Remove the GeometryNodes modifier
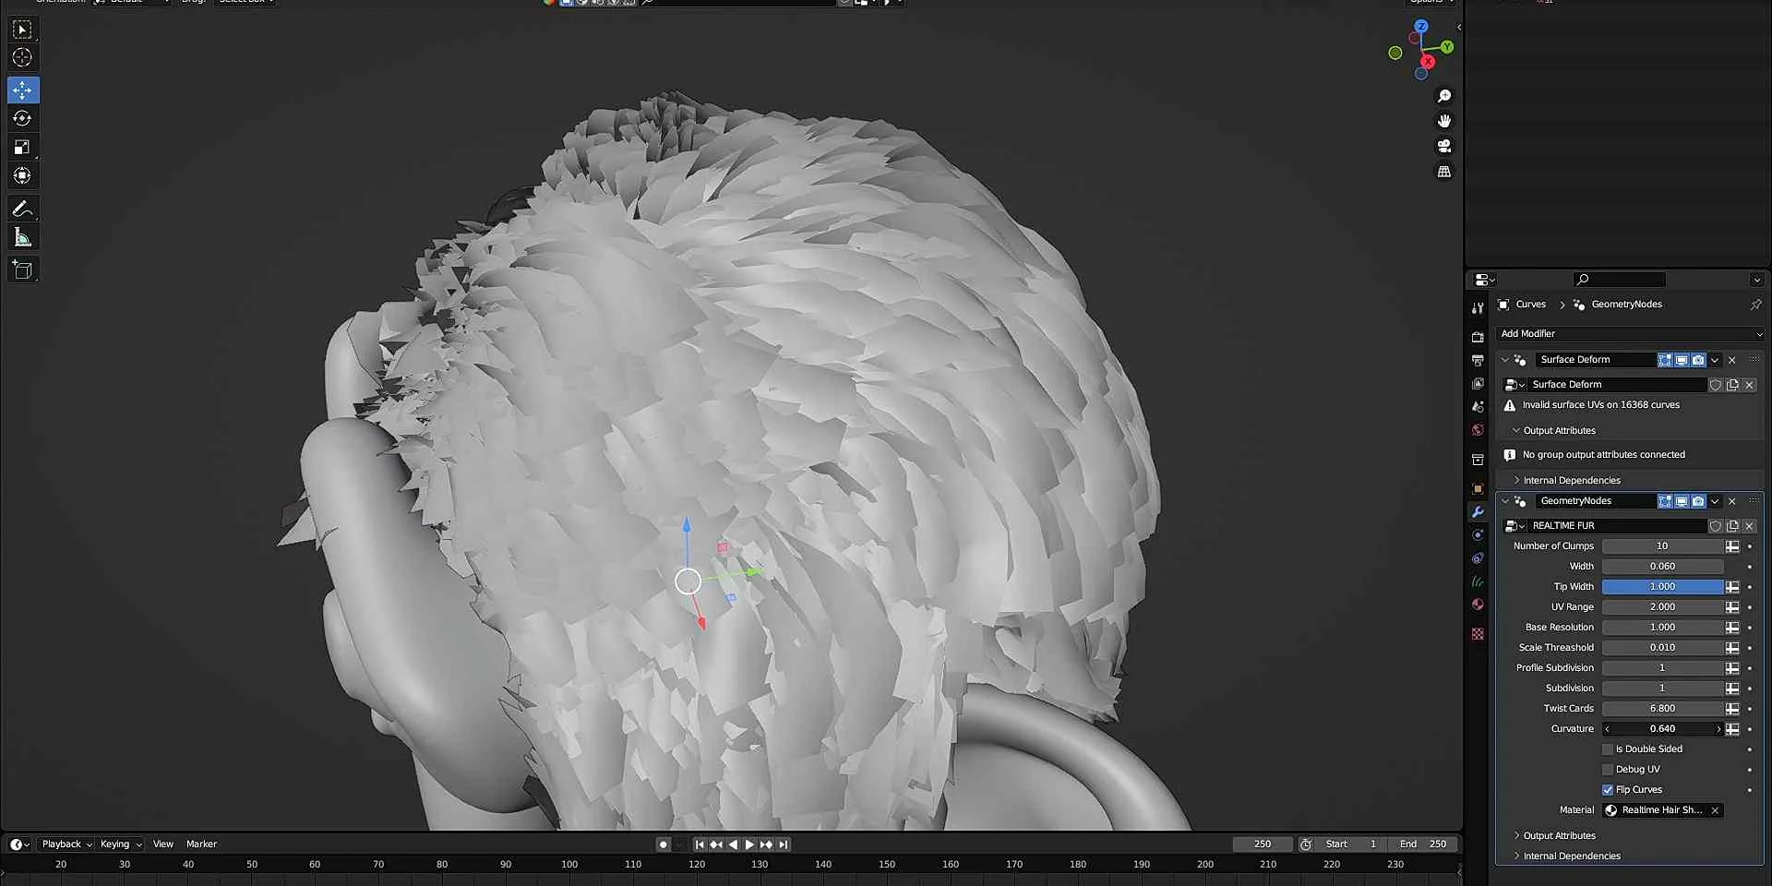 pyautogui.click(x=1732, y=501)
